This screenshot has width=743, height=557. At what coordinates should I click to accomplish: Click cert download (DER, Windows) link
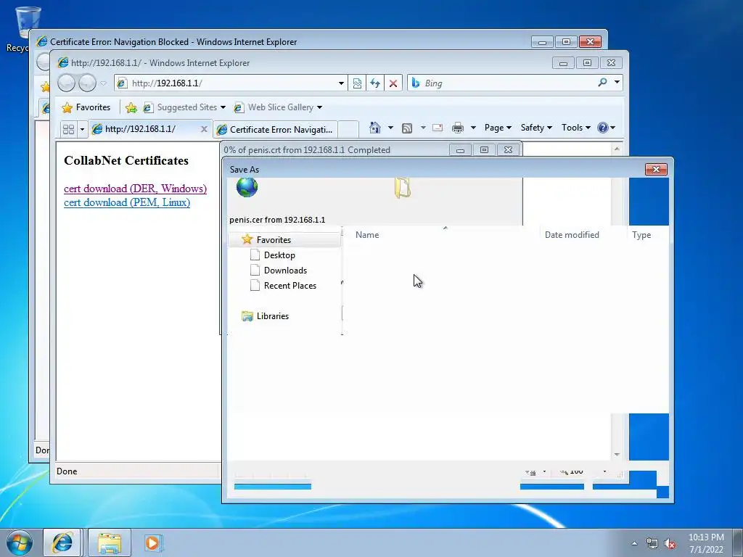tap(135, 189)
